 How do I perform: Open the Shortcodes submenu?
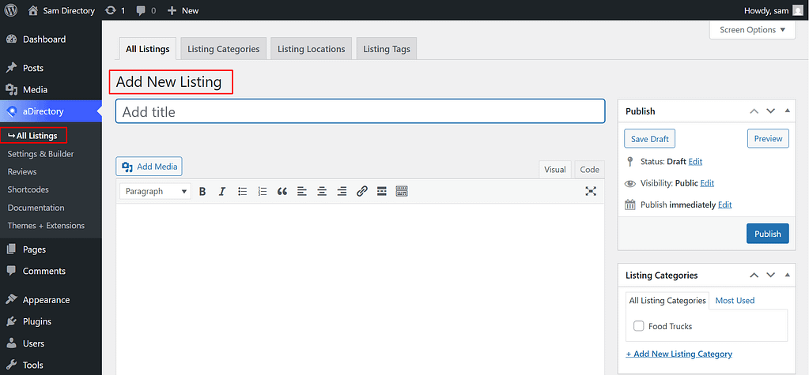tap(28, 189)
